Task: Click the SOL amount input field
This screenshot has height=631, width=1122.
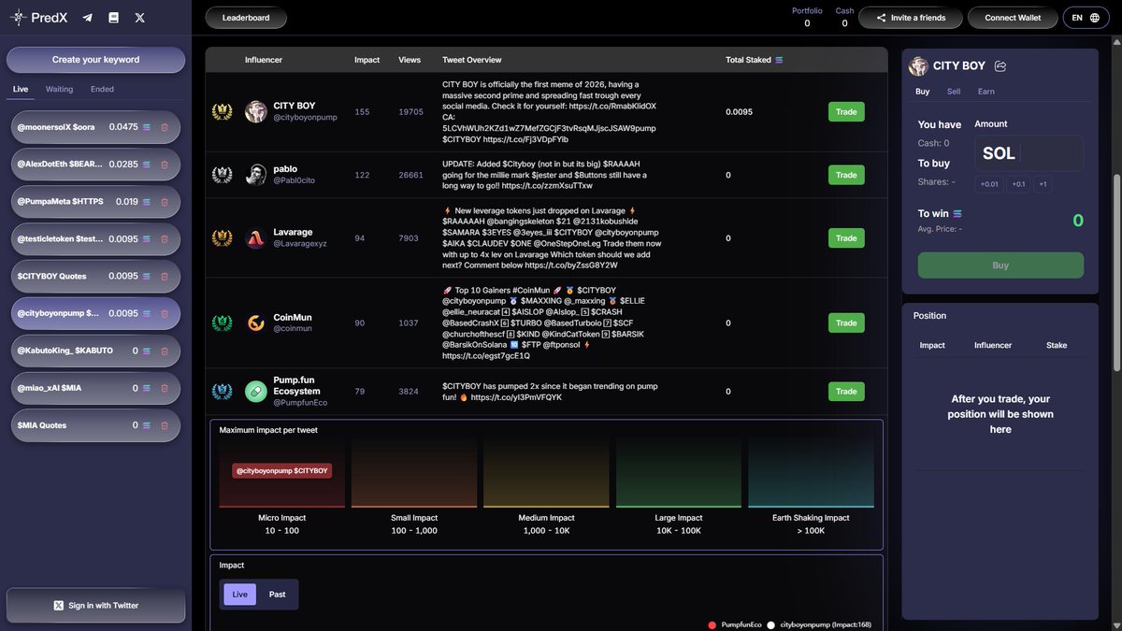Action: (1028, 153)
